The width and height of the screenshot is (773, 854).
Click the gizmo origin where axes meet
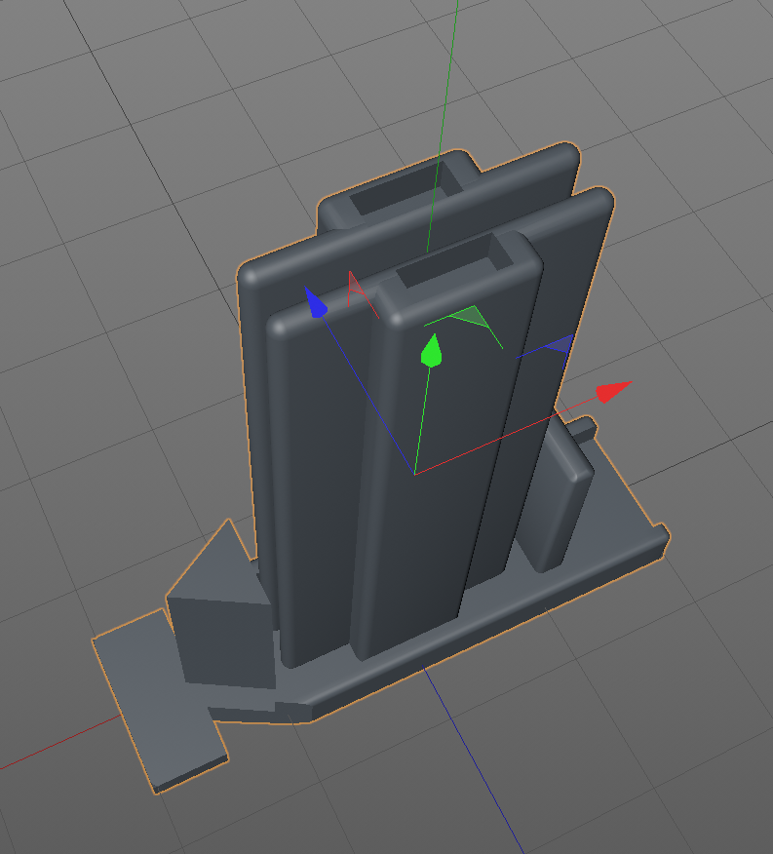pyautogui.click(x=414, y=475)
